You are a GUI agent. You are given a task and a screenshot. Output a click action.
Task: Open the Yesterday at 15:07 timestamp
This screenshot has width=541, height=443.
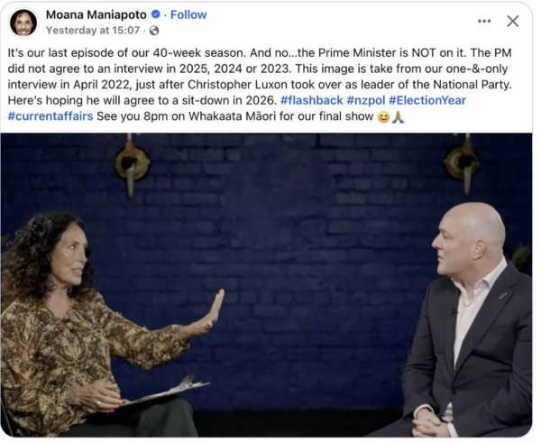click(93, 31)
